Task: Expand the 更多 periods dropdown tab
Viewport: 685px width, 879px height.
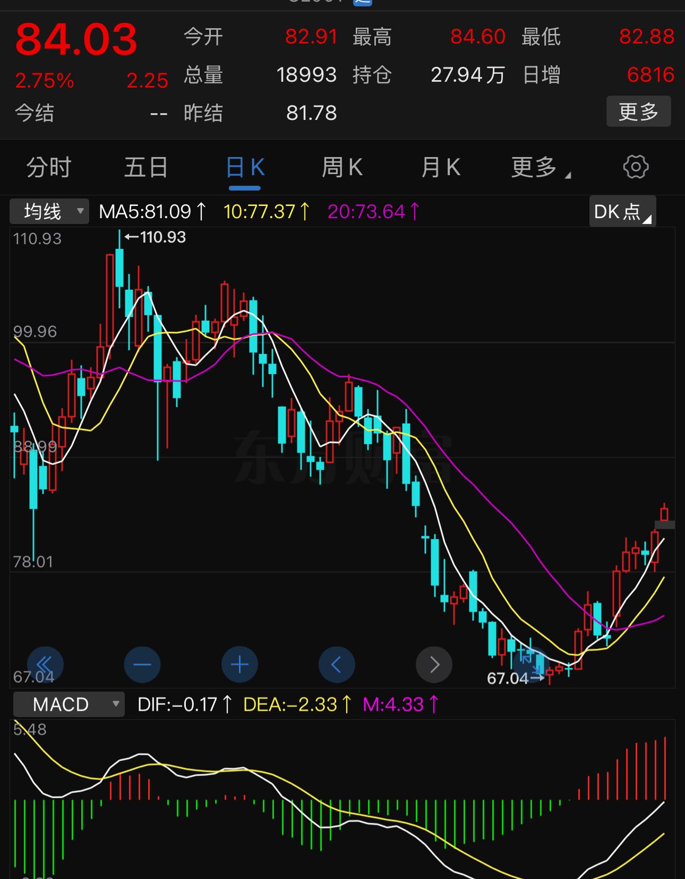Action: point(541,167)
